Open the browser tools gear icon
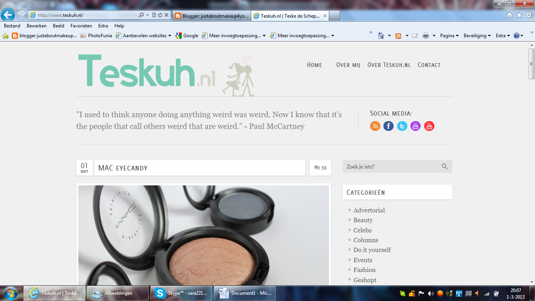 click(x=529, y=15)
